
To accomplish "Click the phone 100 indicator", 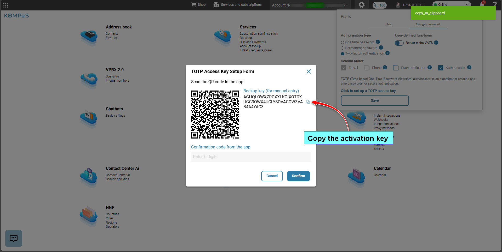I will (380, 5).
